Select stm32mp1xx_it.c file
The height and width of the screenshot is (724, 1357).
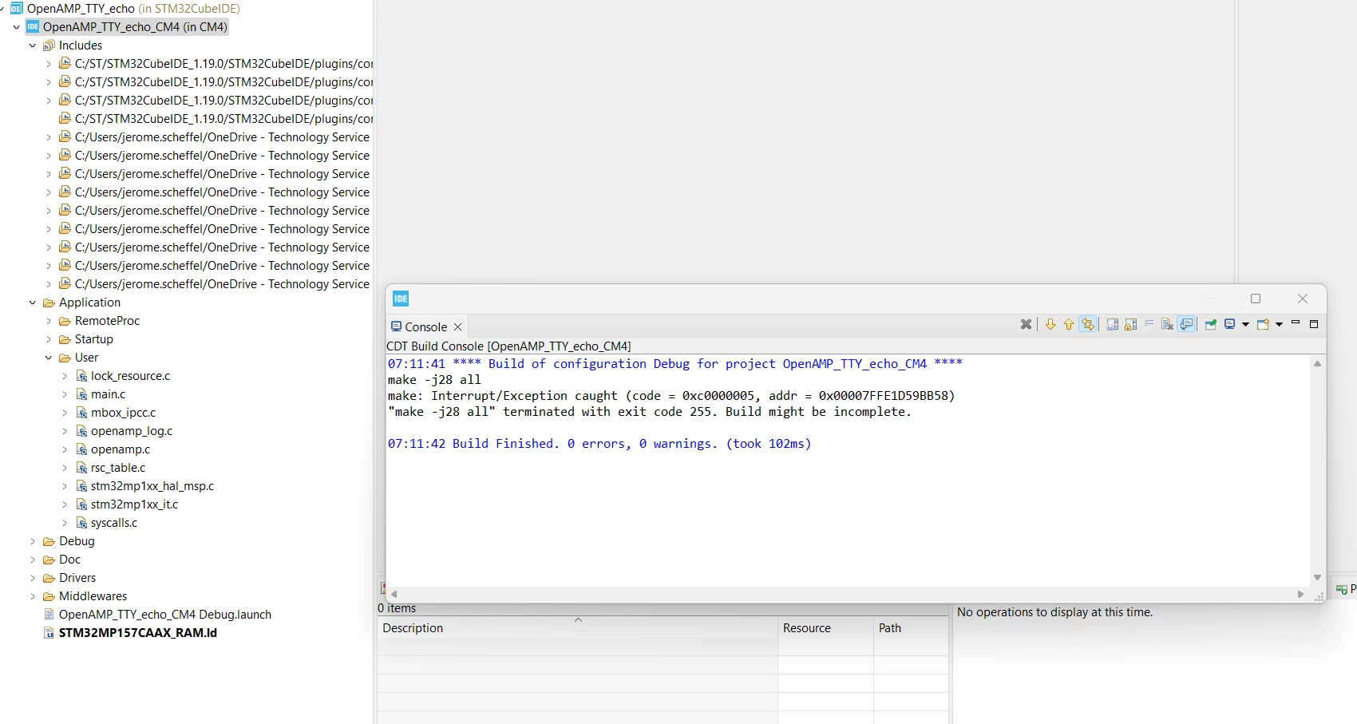(x=134, y=504)
